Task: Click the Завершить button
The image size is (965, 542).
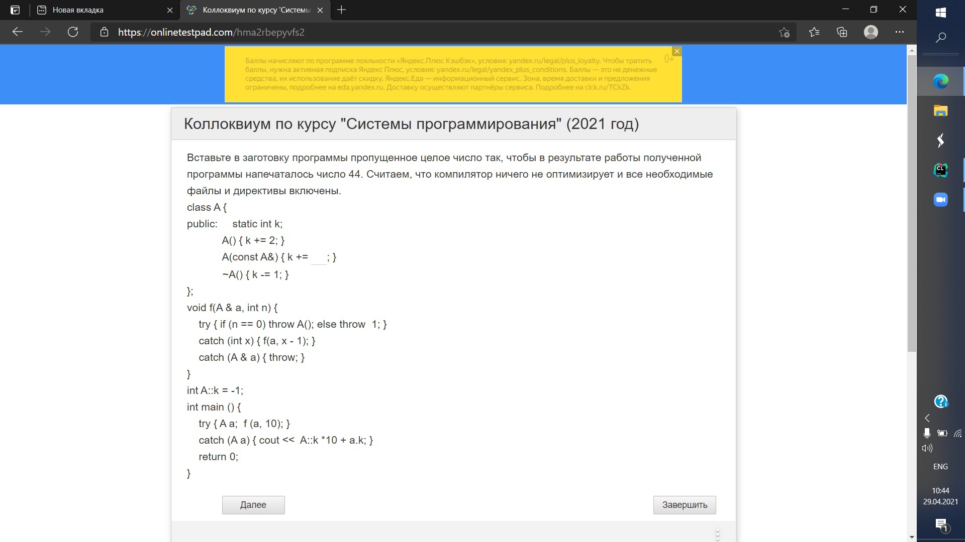Action: [685, 505]
